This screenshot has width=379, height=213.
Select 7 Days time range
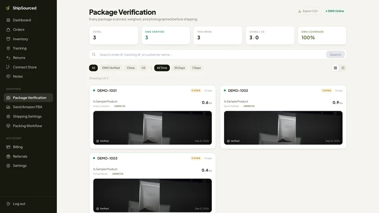click(x=196, y=68)
